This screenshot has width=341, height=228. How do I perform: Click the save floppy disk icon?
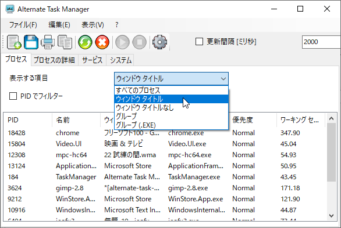tap(31, 42)
